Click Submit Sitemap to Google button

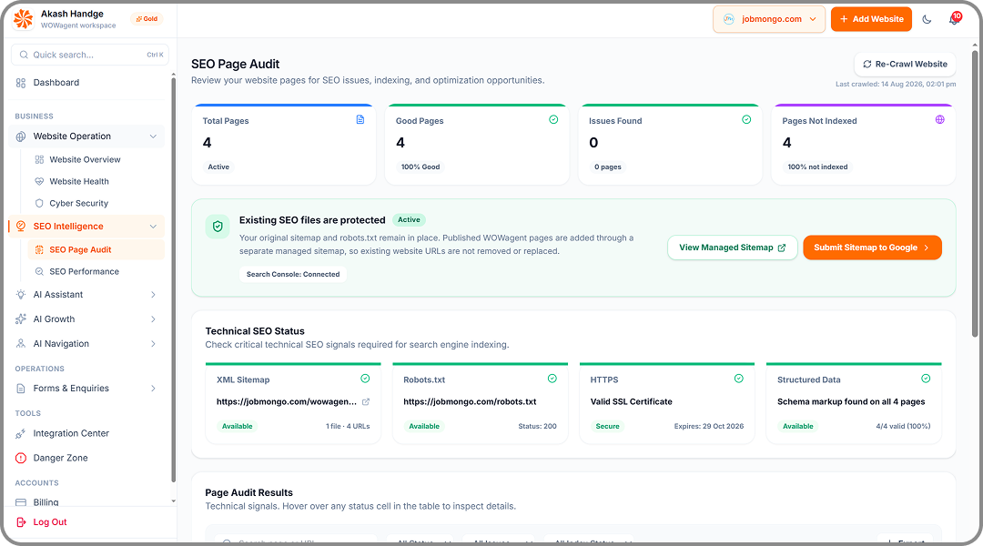tap(872, 248)
